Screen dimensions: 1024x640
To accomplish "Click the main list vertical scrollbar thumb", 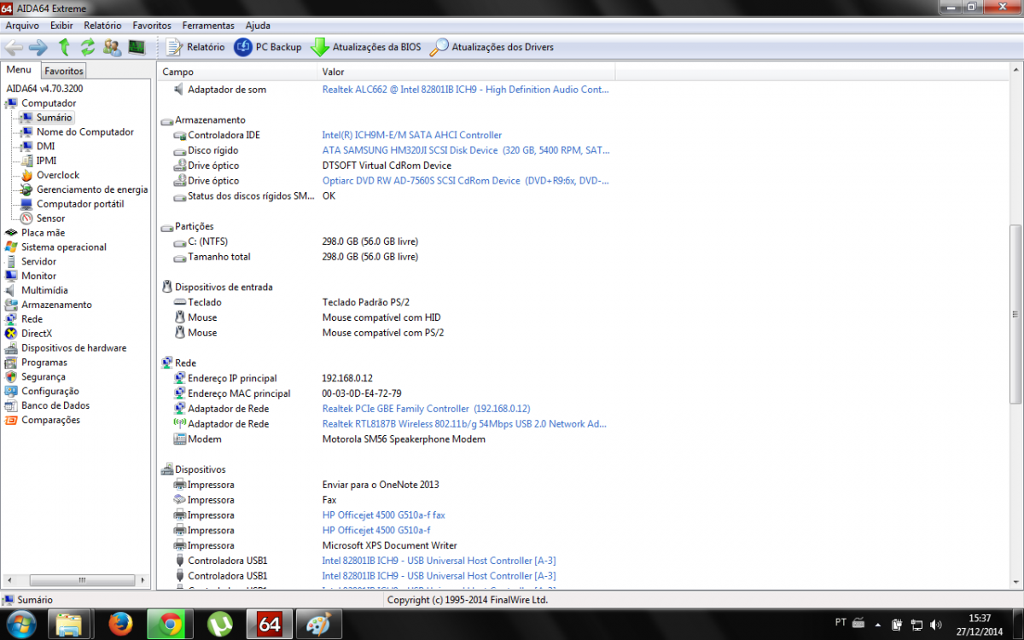I will [1016, 313].
